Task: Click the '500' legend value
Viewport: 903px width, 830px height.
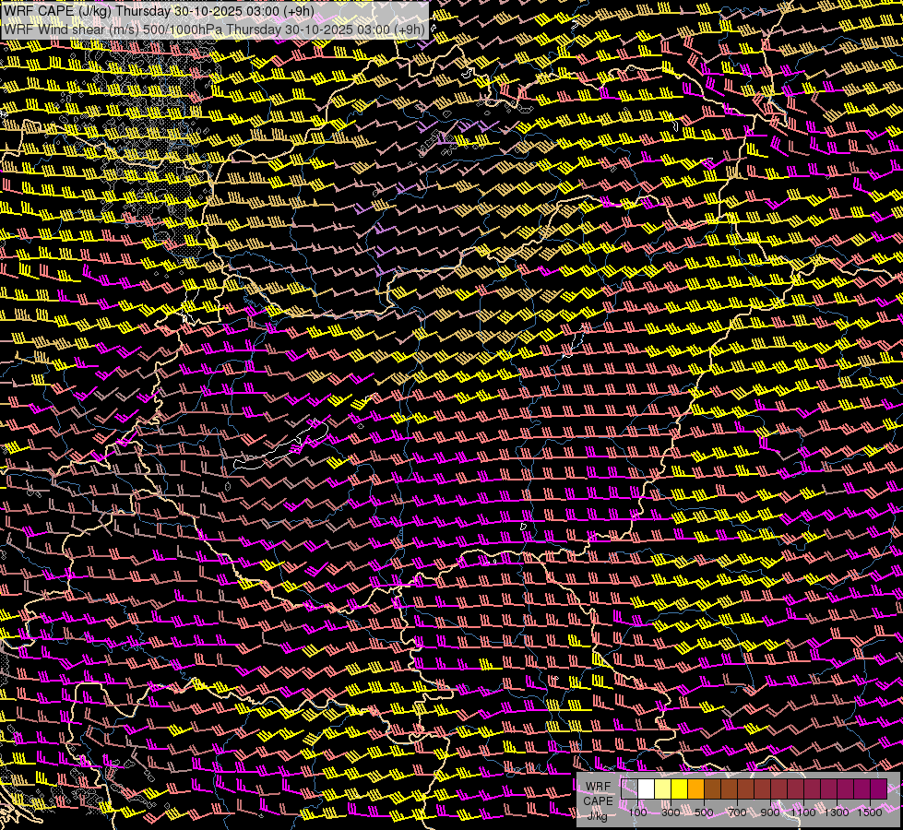Action: 704,812
